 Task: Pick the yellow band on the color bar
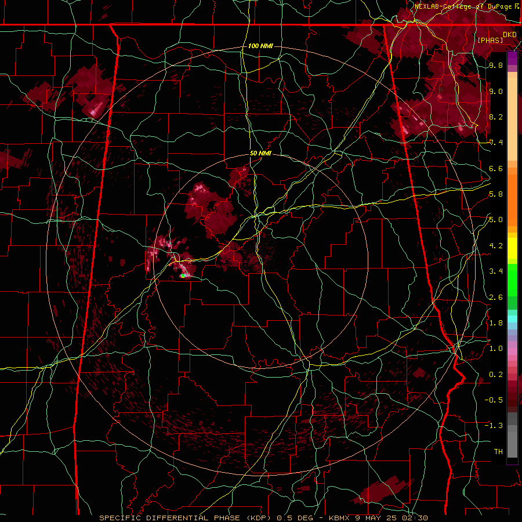(512, 248)
